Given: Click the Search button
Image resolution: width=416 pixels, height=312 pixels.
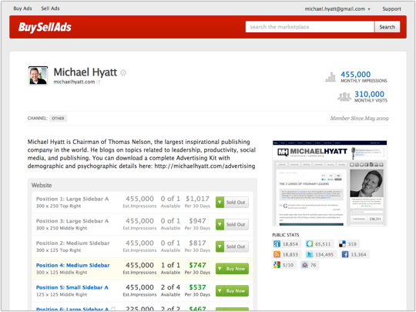Looking at the screenshot, I should 387,27.
